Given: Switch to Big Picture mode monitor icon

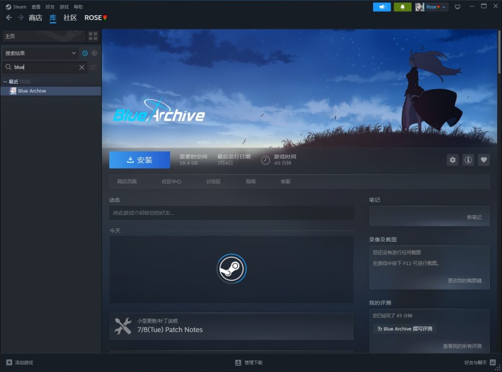Looking at the screenshot, I should 457,7.
